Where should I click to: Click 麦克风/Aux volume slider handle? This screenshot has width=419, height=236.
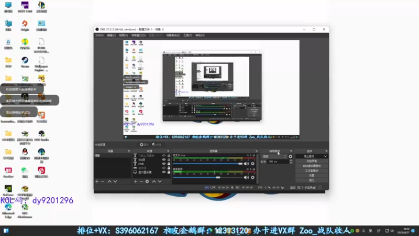(240, 164)
